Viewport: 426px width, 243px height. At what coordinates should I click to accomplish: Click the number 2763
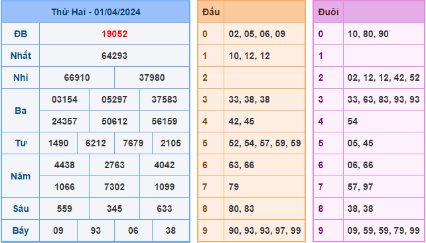(115, 165)
